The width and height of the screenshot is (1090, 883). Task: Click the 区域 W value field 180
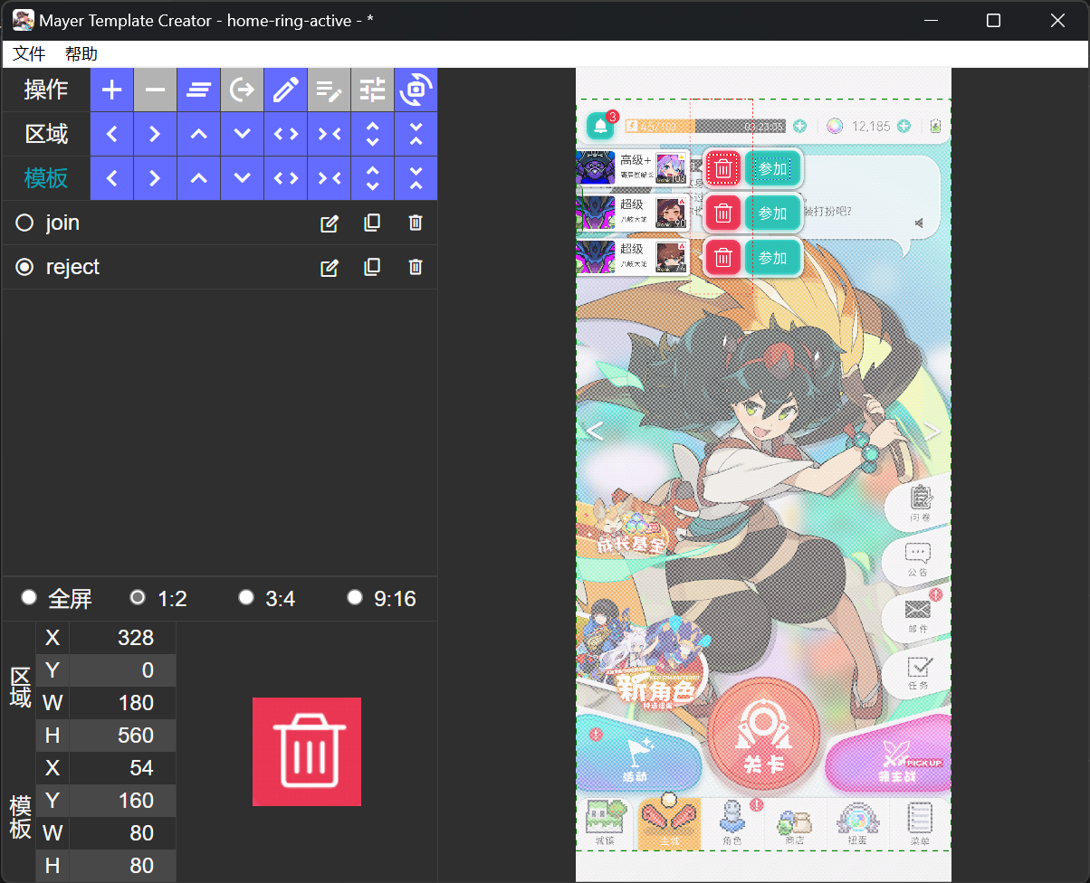(123, 703)
